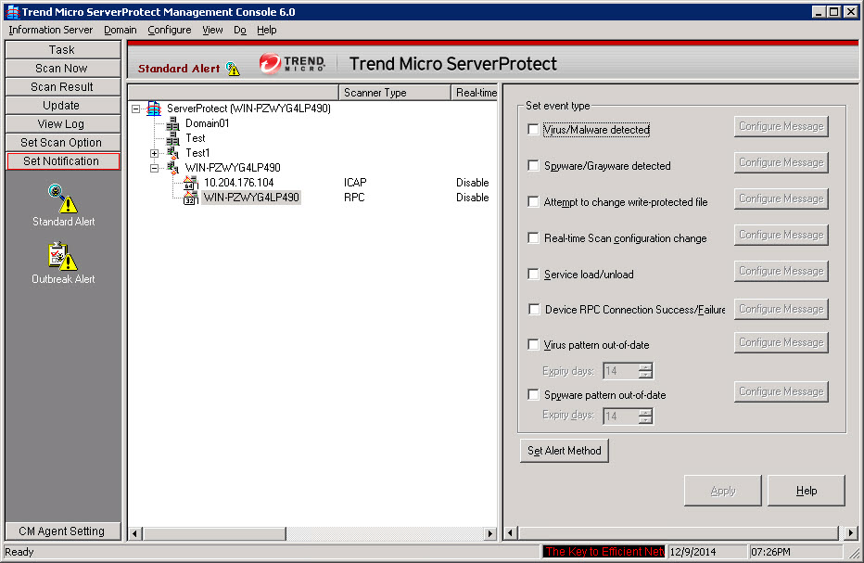Open the Domain menu
This screenshot has height=563, width=864.
point(121,30)
